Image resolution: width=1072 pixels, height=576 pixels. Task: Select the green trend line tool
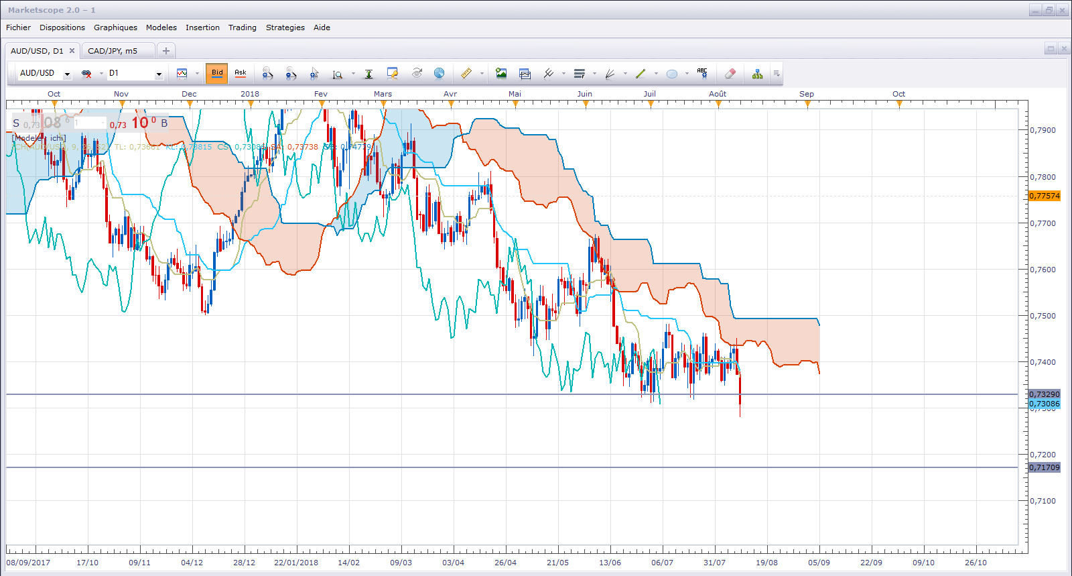tap(641, 74)
